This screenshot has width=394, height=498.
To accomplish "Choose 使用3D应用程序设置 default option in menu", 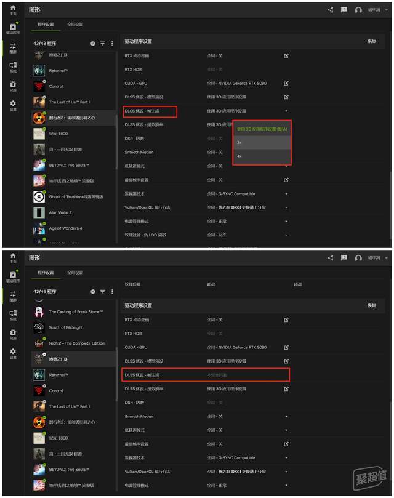I will [x=262, y=129].
